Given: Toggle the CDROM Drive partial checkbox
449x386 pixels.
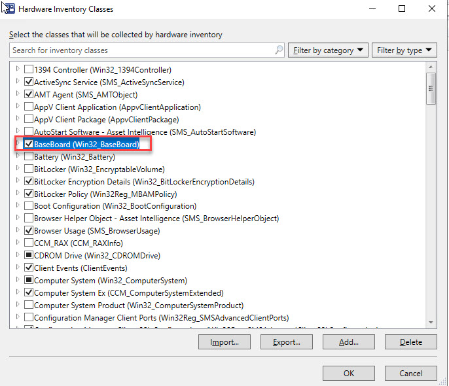Looking at the screenshot, I should coord(29,256).
